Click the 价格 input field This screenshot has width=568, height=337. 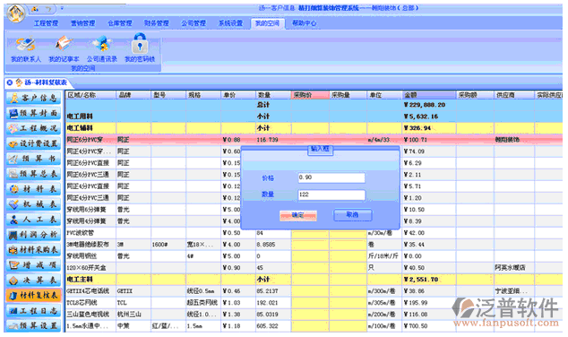coord(331,177)
